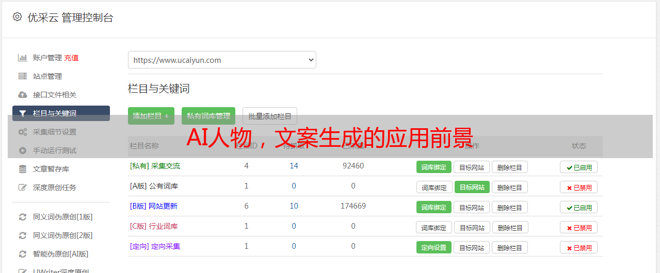The height and width of the screenshot is (273, 660).
Task: Click 词库绑定 in the 采集交流 row
Action: click(x=434, y=167)
